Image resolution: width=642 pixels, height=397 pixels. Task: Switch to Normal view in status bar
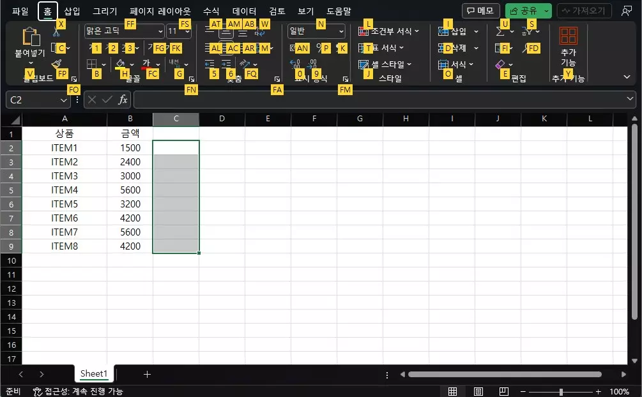(452, 391)
